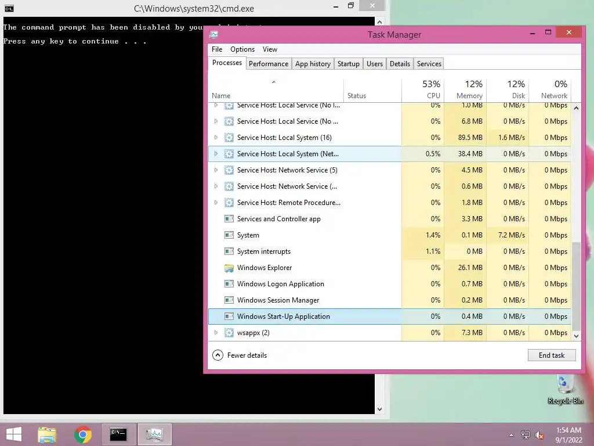Click the muted volume tray icon

[x=539, y=435]
